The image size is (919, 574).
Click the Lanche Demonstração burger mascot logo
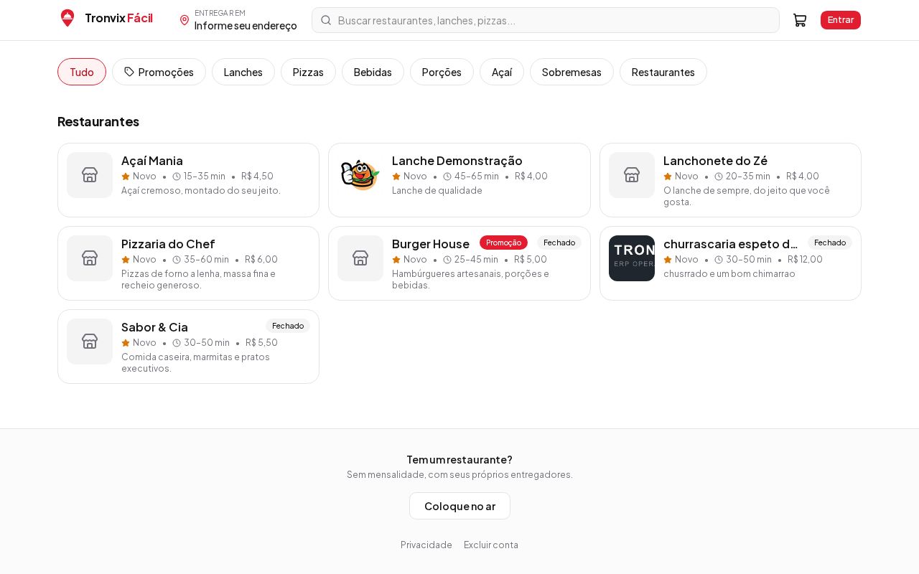click(360, 175)
